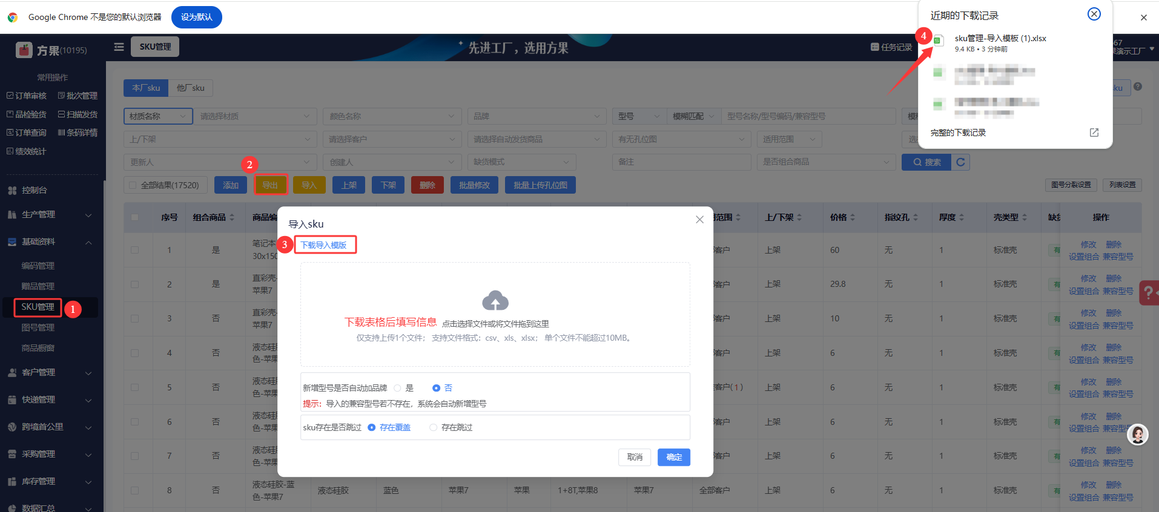Open 编码管理 in the sidebar
Viewport: 1159px width, 512px height.
tap(38, 266)
